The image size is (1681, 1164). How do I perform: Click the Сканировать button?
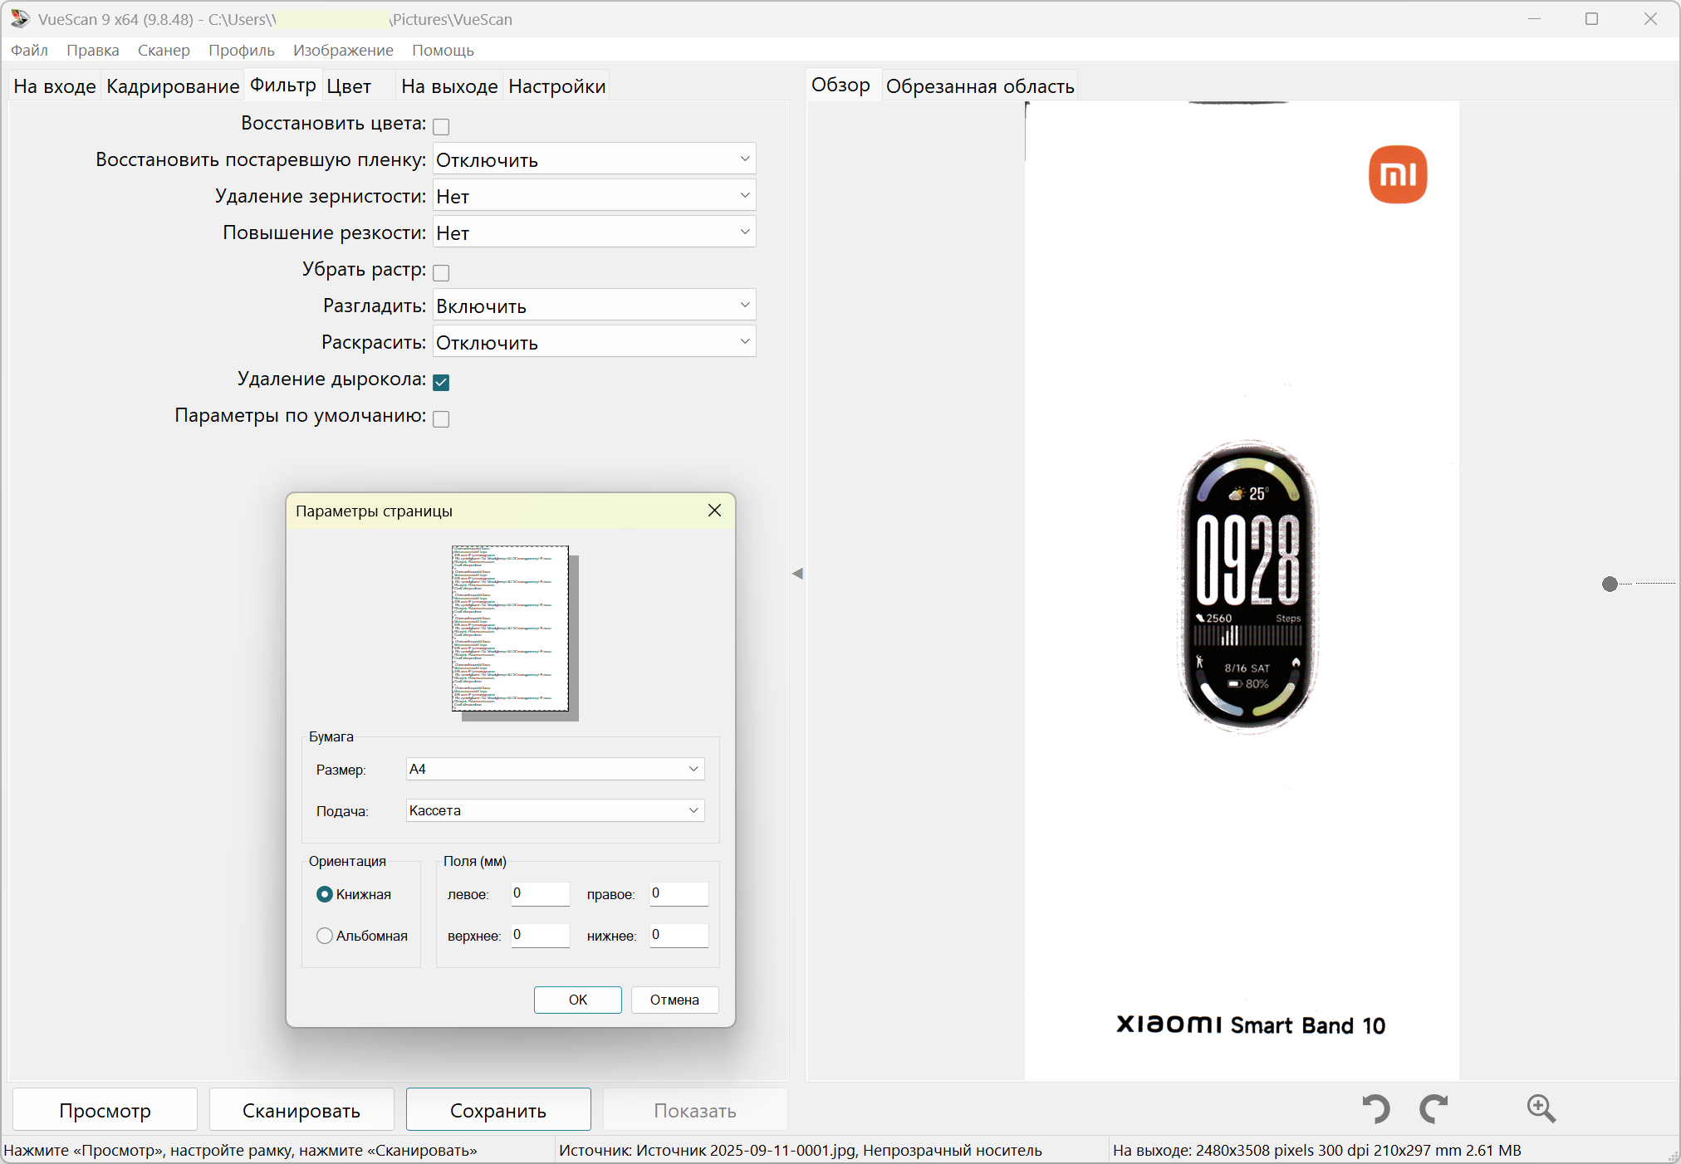tap(301, 1110)
